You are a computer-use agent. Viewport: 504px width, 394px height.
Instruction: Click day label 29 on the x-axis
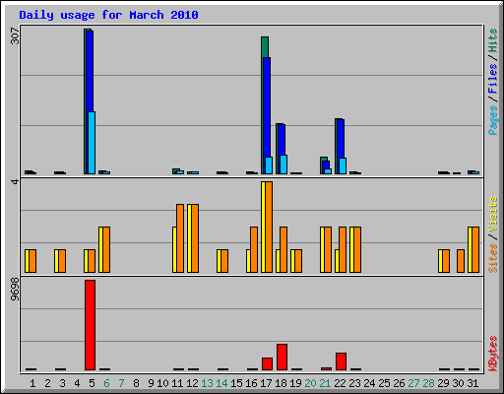pyautogui.click(x=443, y=383)
